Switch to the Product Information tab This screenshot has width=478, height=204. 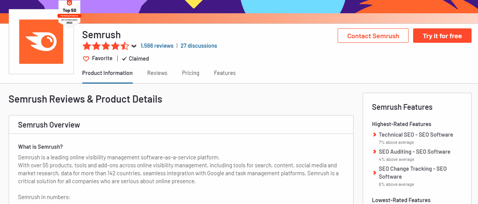pos(107,73)
